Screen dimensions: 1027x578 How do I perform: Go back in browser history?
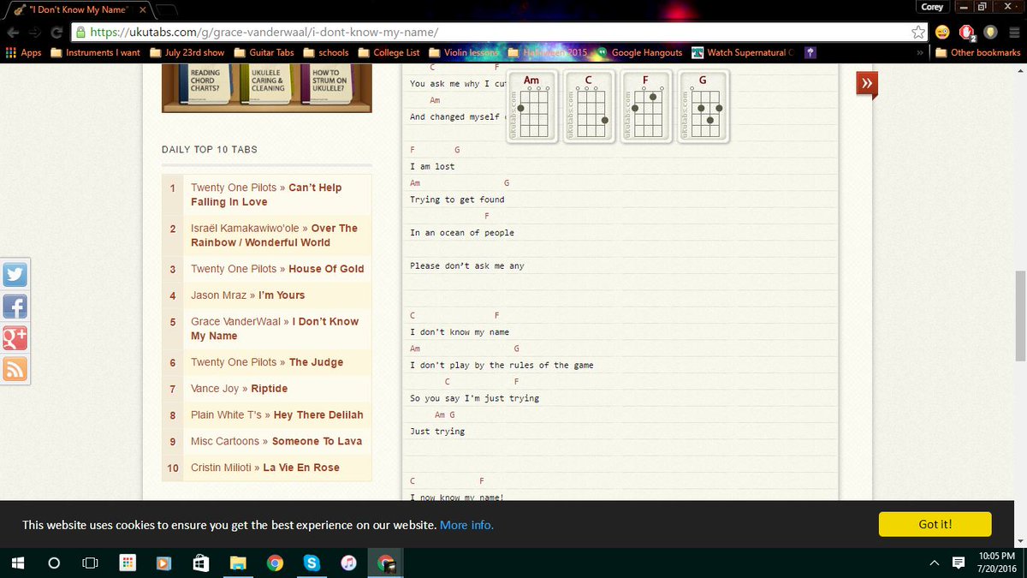point(13,33)
